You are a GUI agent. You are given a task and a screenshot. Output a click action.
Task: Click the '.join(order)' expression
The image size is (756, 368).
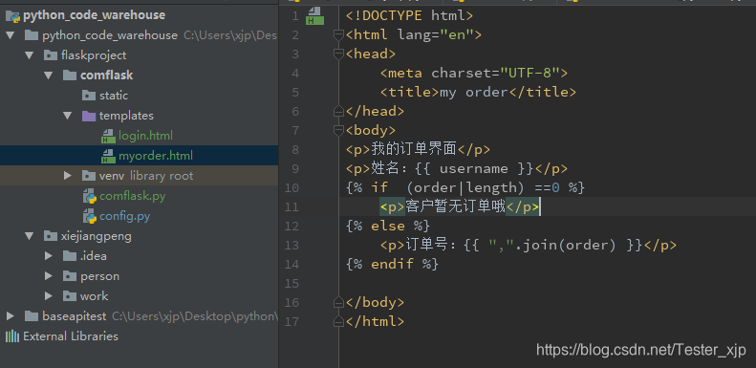pyautogui.click(x=565, y=245)
